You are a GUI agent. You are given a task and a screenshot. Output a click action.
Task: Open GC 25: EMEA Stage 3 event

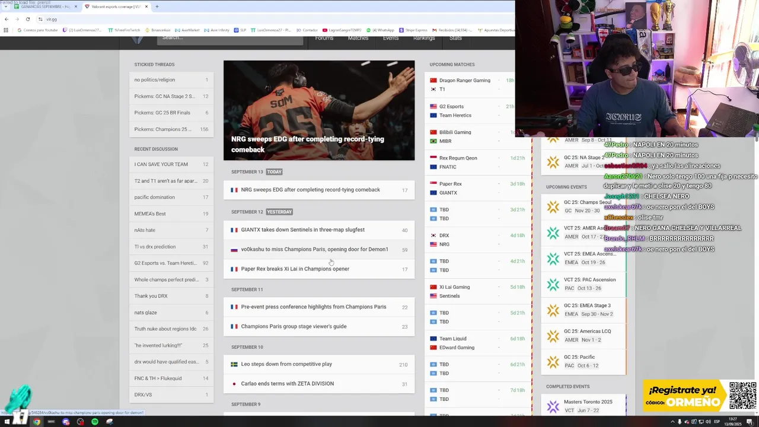coord(583,310)
